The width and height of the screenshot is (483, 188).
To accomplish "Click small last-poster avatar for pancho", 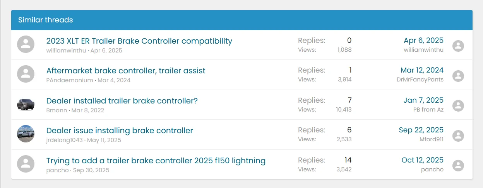I will [458, 165].
